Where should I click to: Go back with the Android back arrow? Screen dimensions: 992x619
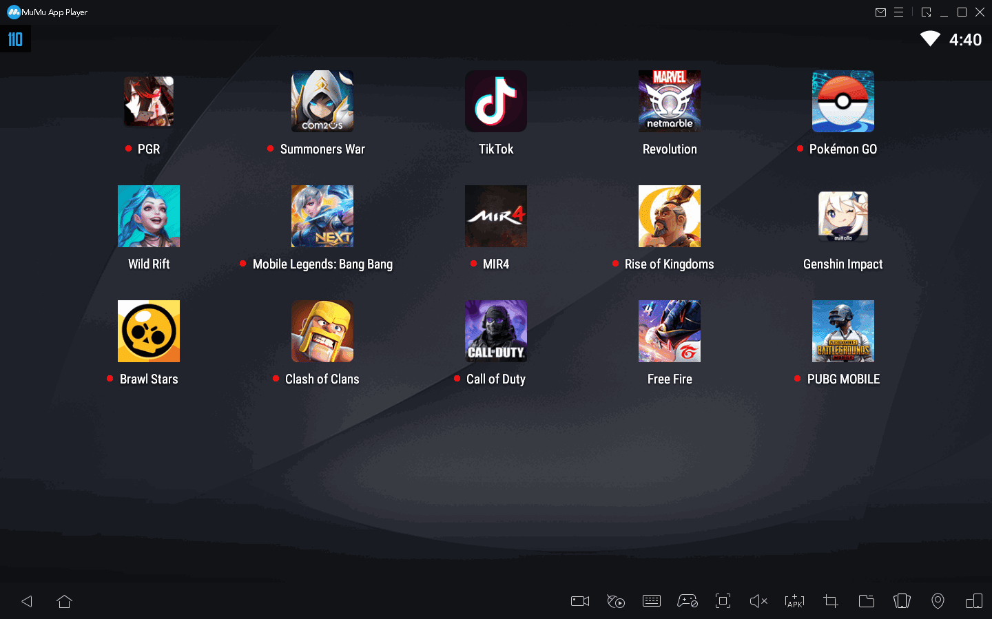tap(27, 601)
